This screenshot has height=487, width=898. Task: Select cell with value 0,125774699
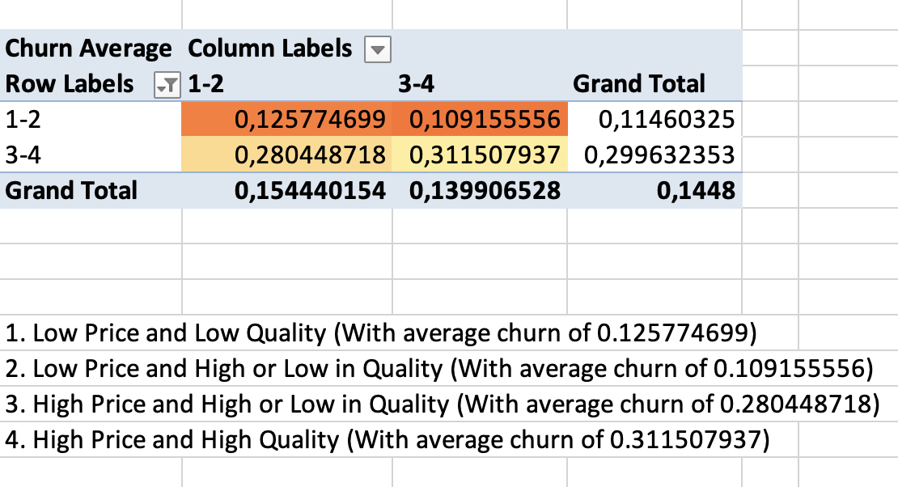click(x=287, y=119)
